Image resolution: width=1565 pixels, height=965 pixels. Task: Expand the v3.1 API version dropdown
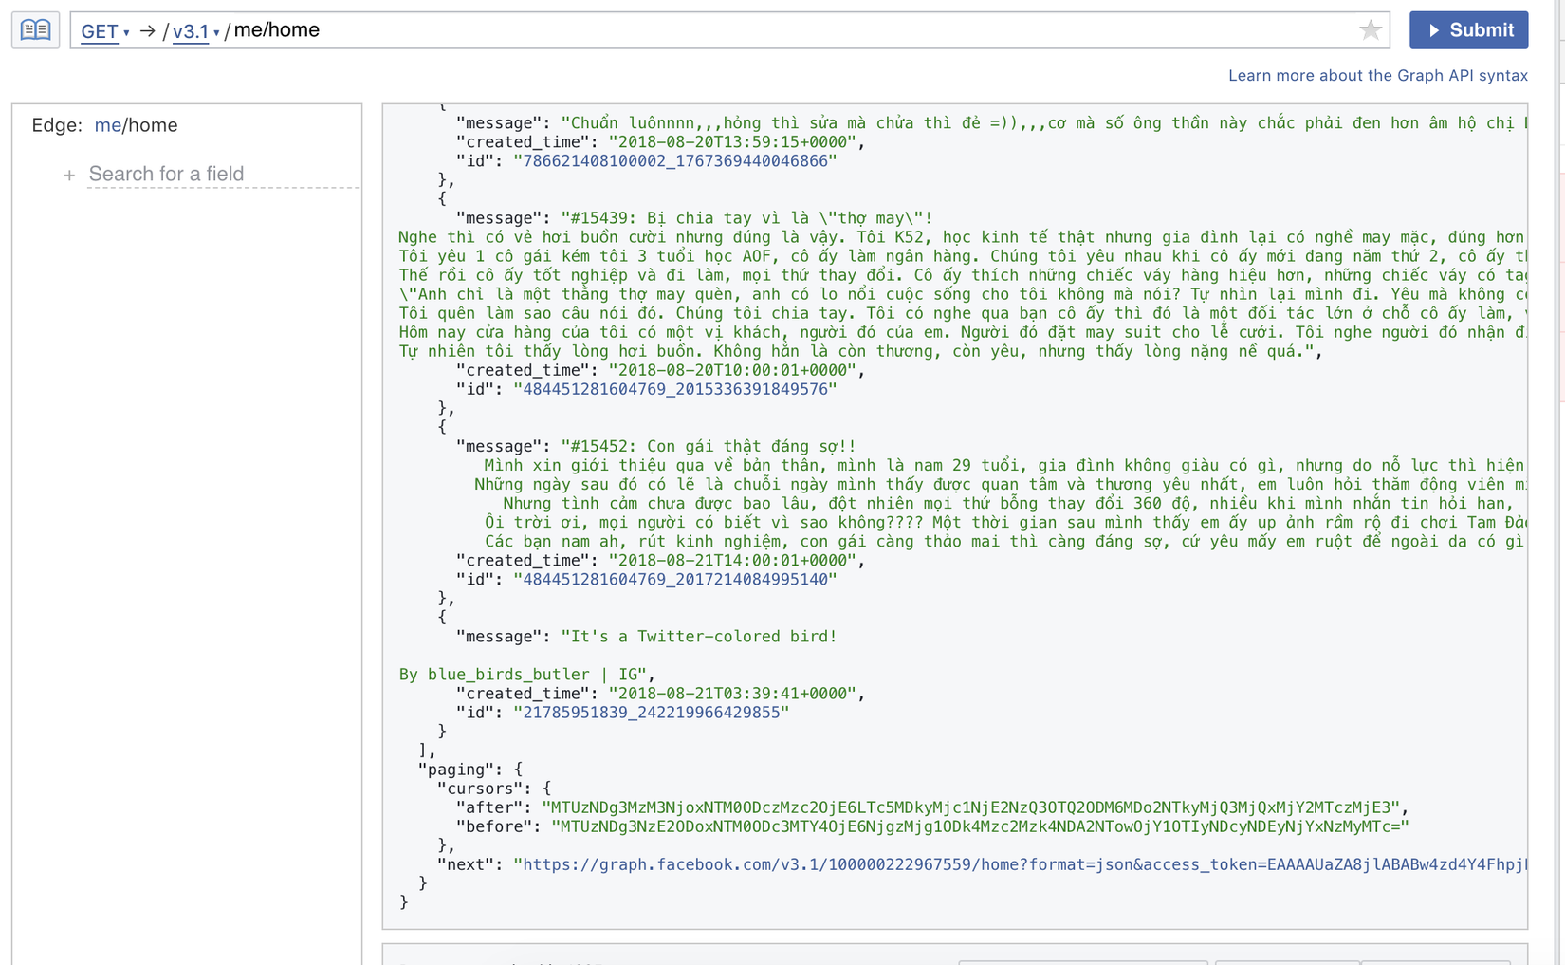195,31
